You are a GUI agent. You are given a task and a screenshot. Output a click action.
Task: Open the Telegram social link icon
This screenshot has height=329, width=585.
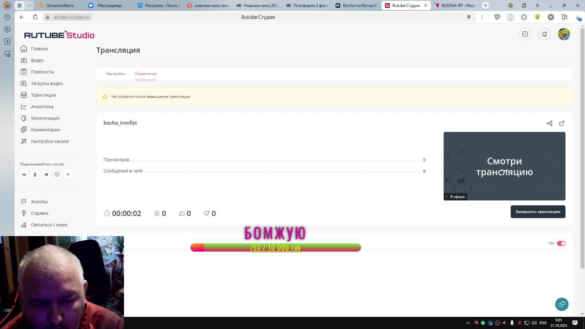pos(46,175)
